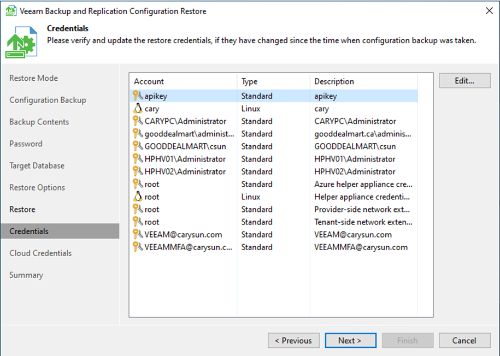Select the key icon for HPHV01\Administrator
Image resolution: width=500 pixels, height=356 pixels.
(138, 159)
